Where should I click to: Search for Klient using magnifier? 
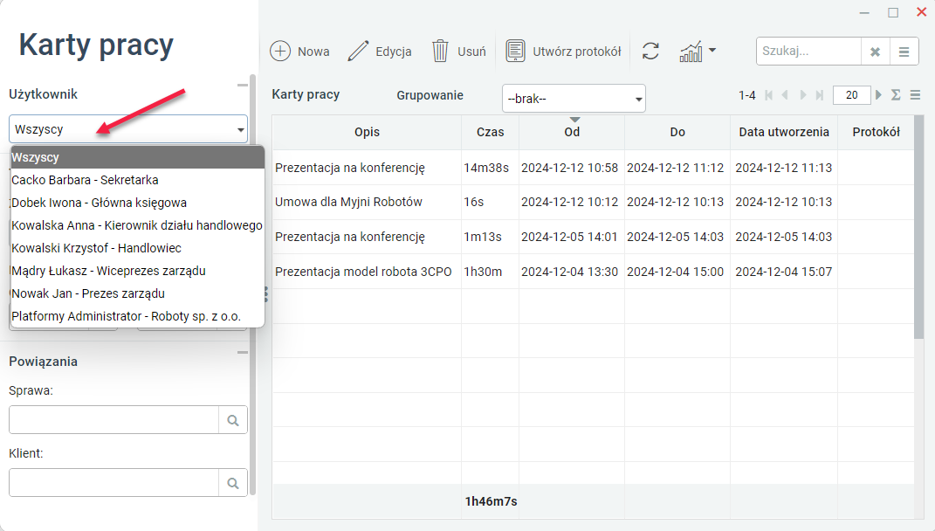coord(233,483)
